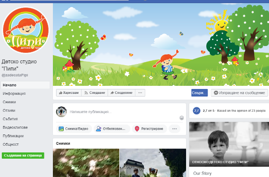269x177 pixels.
Task: Expand more post options ellipsis button
Action: tap(174, 129)
